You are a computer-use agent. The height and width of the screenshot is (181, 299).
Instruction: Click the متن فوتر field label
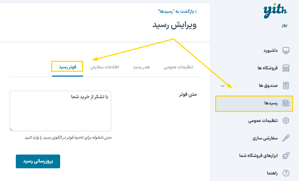(188, 94)
